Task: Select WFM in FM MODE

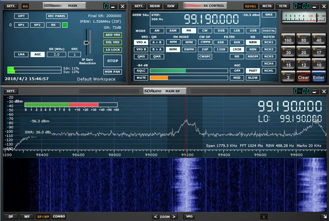Action: click(x=173, y=49)
